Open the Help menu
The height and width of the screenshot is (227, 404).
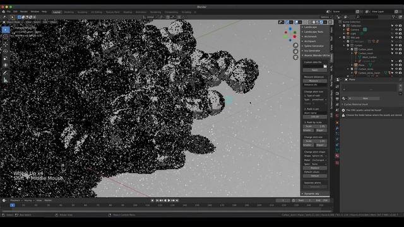(x=44, y=12)
